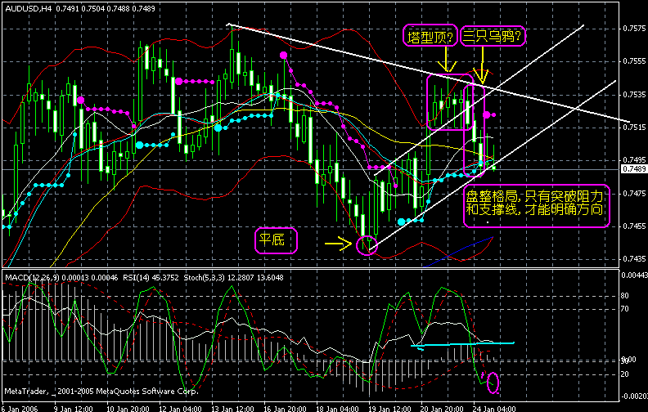Click the 13 Jan 12:00 time label

click(x=232, y=409)
